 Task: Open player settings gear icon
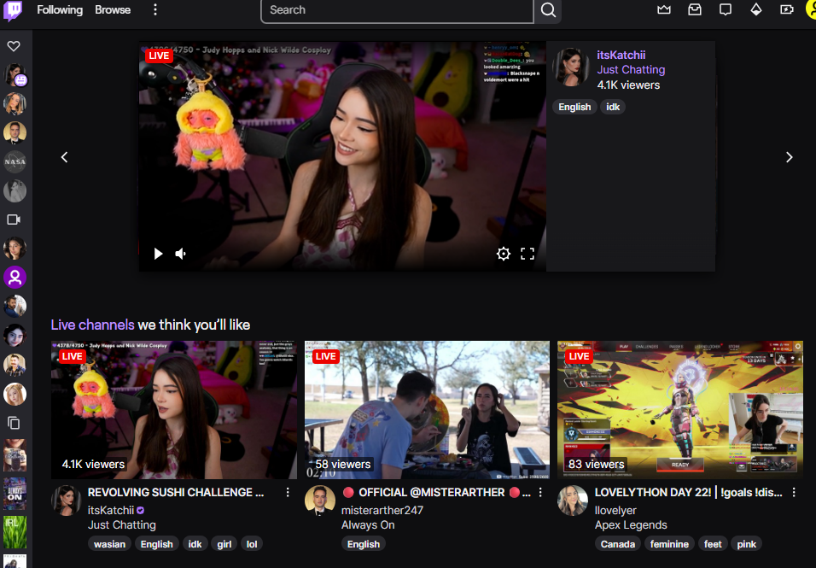(x=504, y=254)
